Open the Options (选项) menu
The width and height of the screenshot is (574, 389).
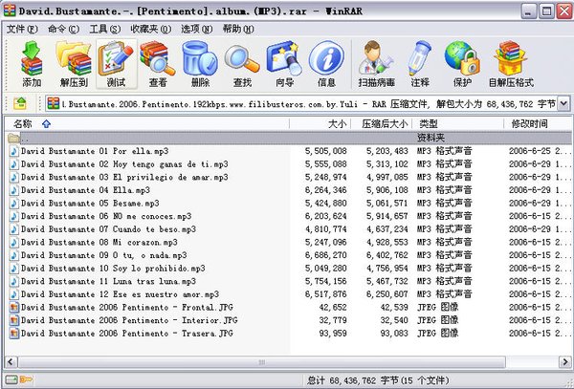[196, 29]
